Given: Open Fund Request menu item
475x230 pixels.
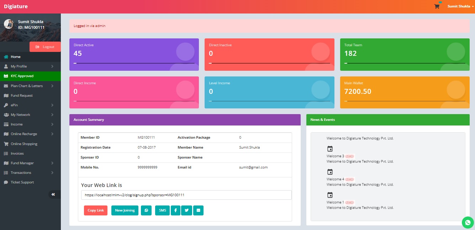Looking at the screenshot, I should (x=30, y=96).
